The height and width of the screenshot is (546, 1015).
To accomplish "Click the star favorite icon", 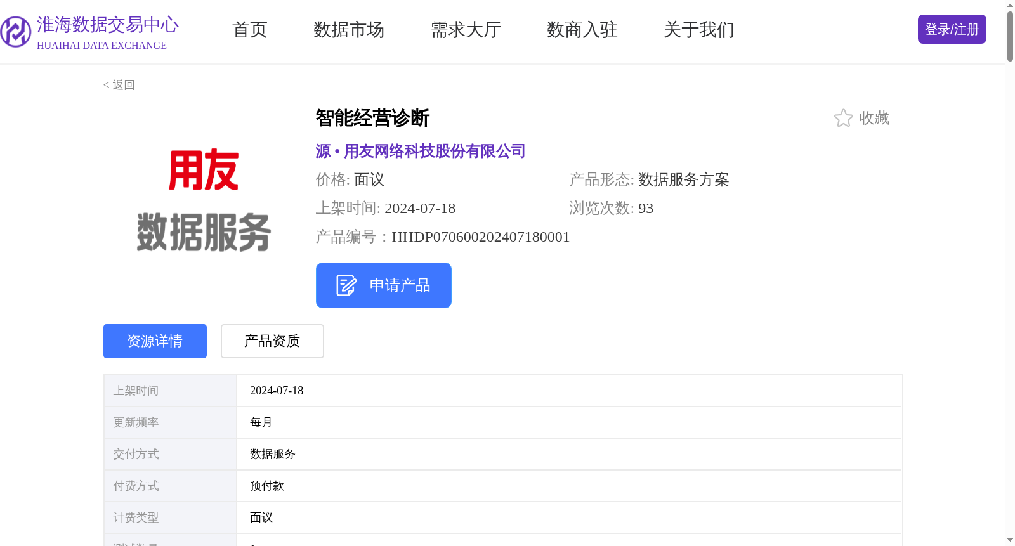I will coord(843,118).
